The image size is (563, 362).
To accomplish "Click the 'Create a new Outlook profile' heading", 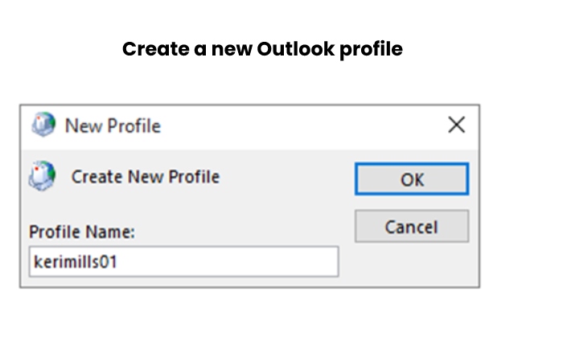I will [262, 49].
